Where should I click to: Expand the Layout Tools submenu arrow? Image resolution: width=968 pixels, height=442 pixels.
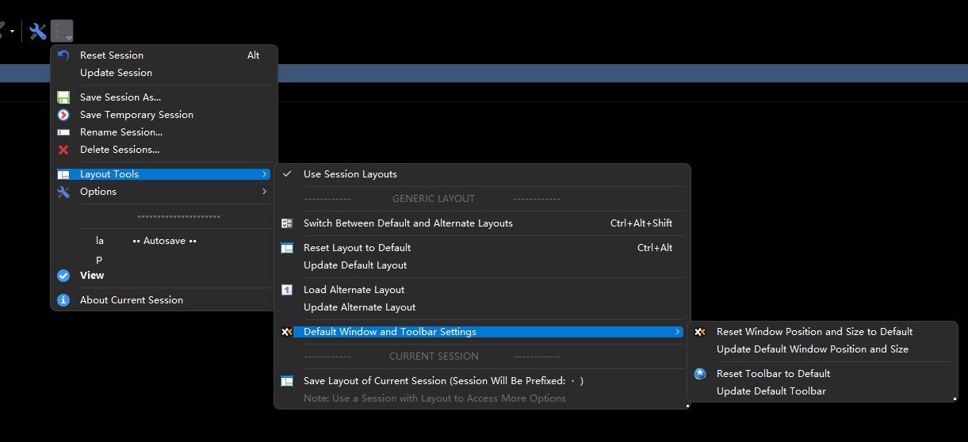coord(264,174)
